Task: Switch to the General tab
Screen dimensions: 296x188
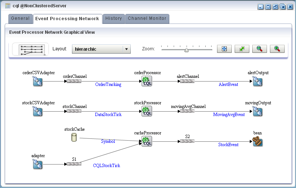Action: point(21,18)
